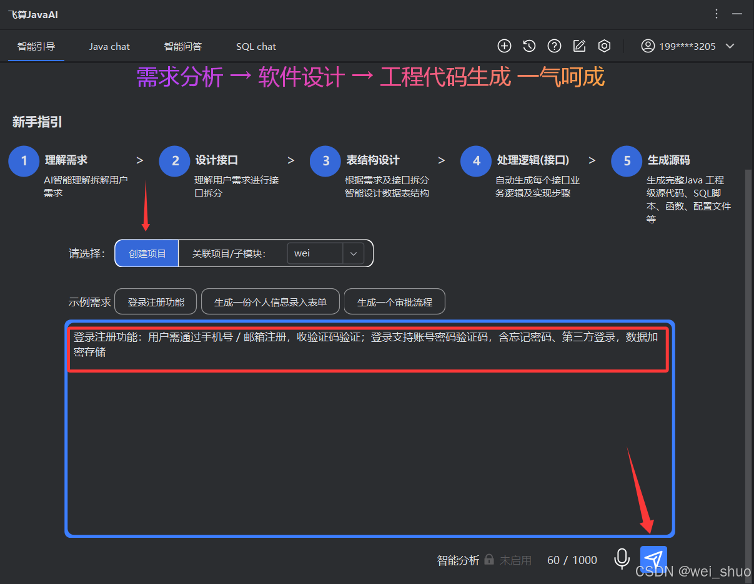Viewport: 754px width, 584px height.
Task: Open the help question mark icon
Action: (x=554, y=46)
